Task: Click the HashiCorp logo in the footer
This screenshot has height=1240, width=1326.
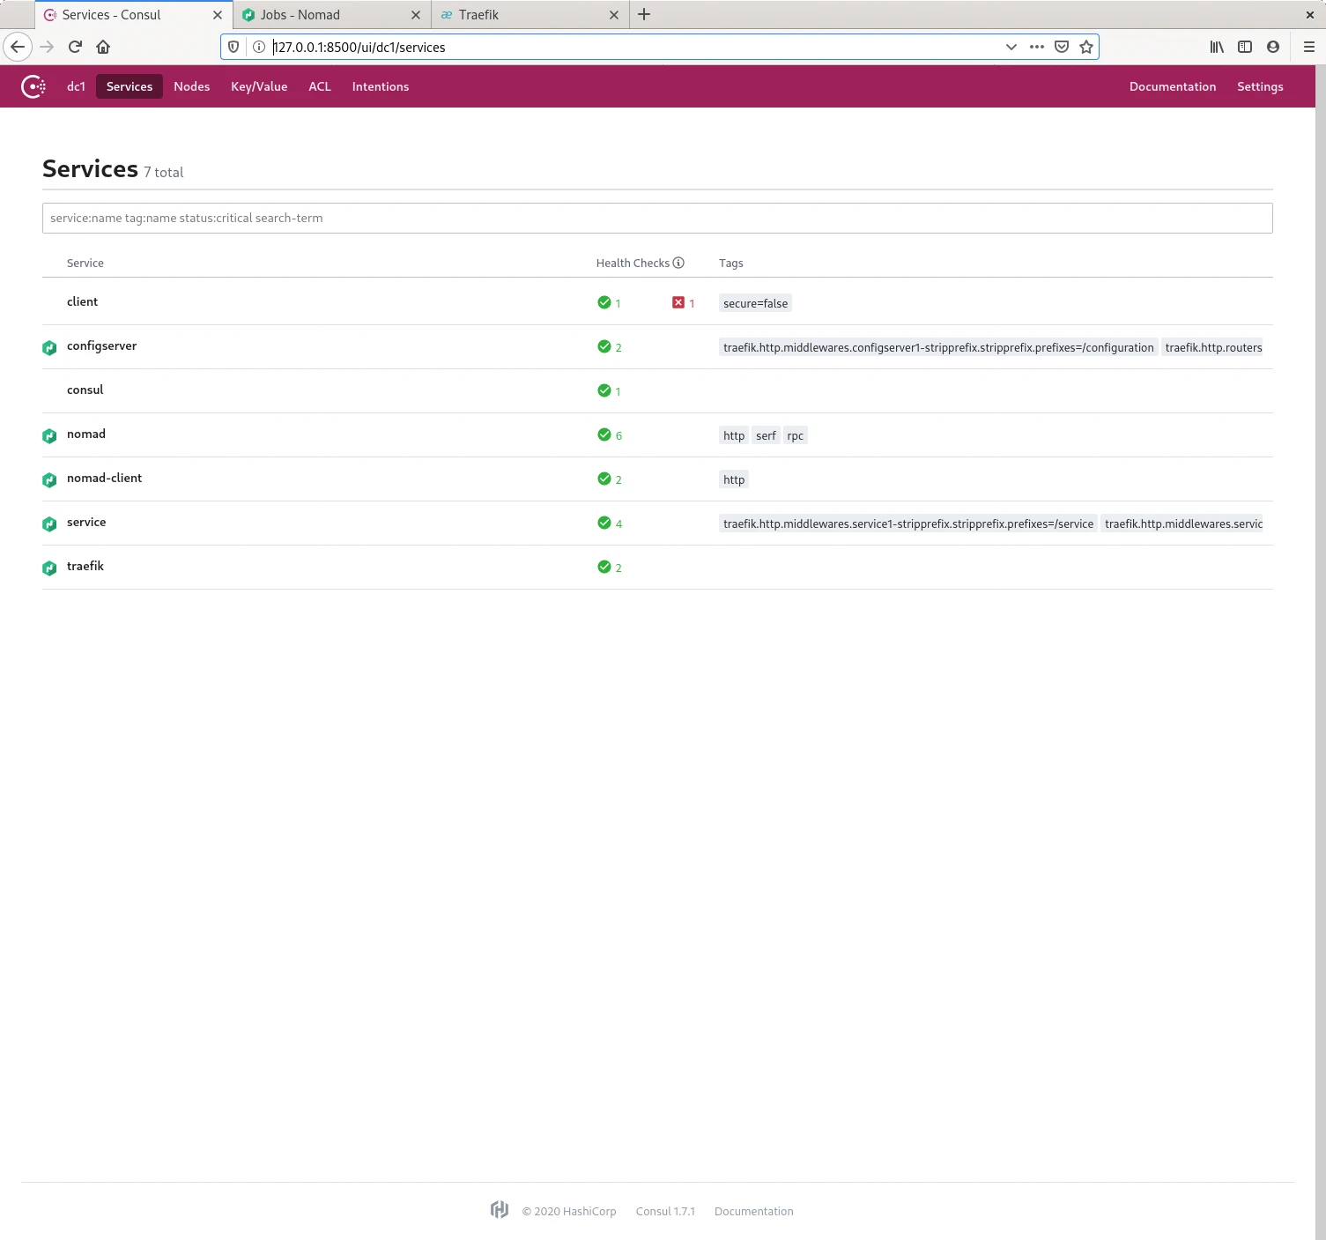Action: (500, 1210)
